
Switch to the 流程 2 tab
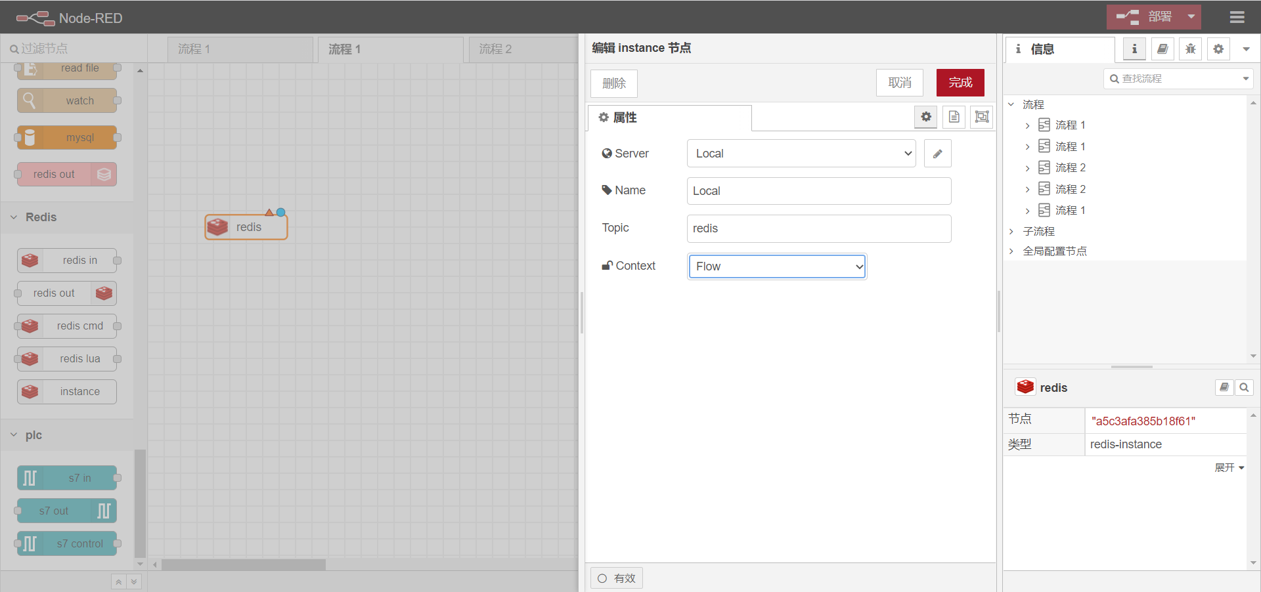click(x=497, y=49)
